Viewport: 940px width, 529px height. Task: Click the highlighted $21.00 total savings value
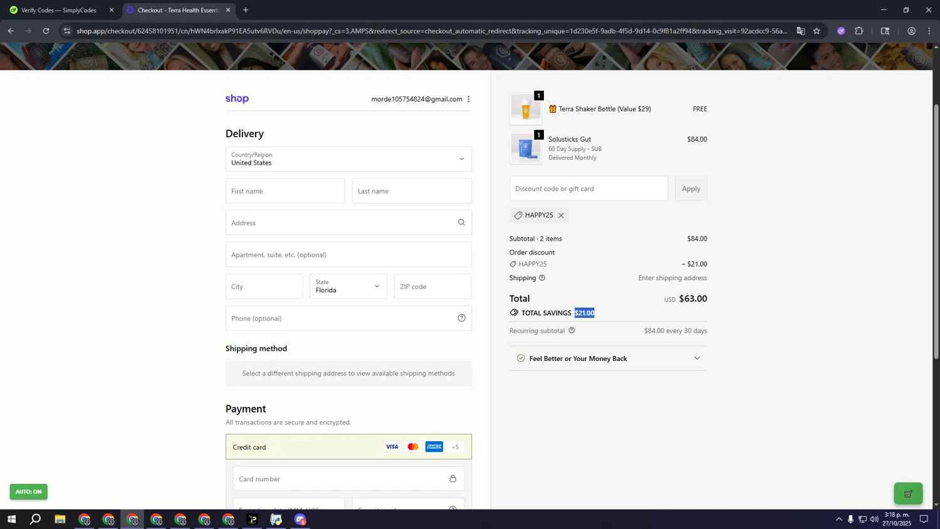(x=585, y=313)
